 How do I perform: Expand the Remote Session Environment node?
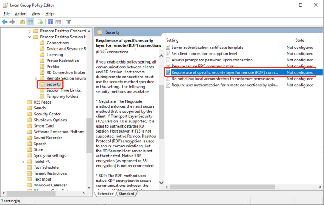pos(36,79)
